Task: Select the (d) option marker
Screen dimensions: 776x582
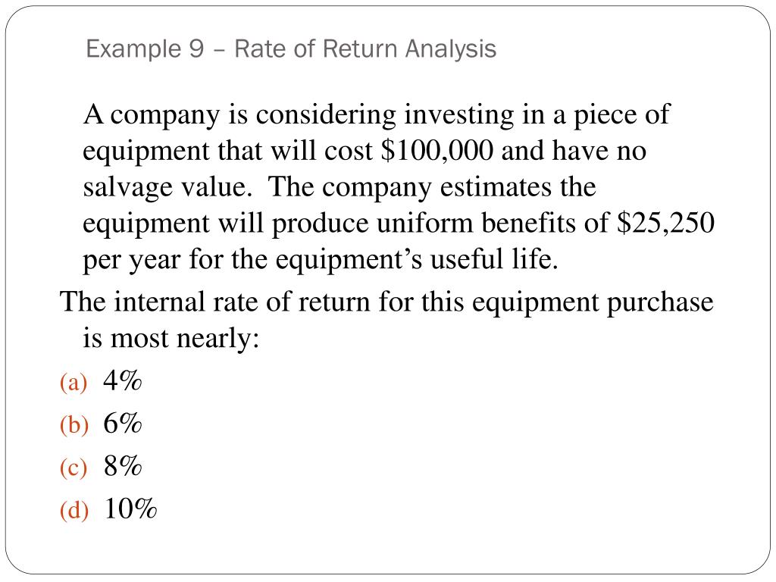Action: tap(74, 512)
